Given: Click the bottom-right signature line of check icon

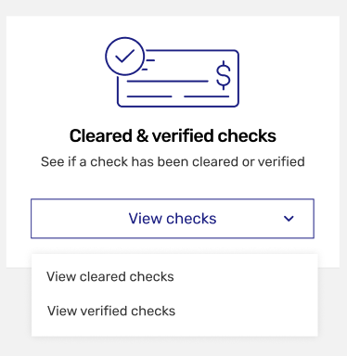Looking at the screenshot, I should (x=207, y=96).
